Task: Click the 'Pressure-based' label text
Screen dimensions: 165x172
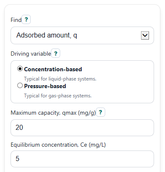Action: point(45,86)
